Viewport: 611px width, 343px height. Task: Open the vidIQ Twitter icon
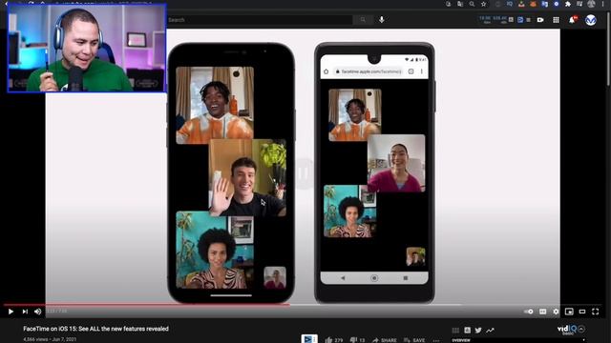tap(478, 331)
